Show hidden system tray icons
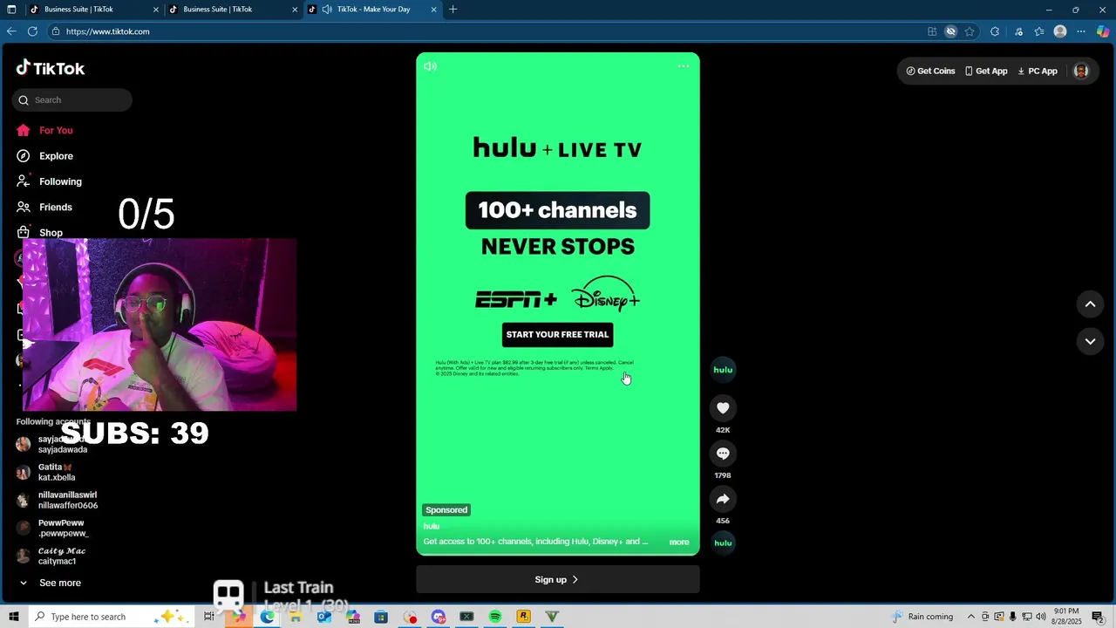This screenshot has width=1116, height=628. (971, 617)
